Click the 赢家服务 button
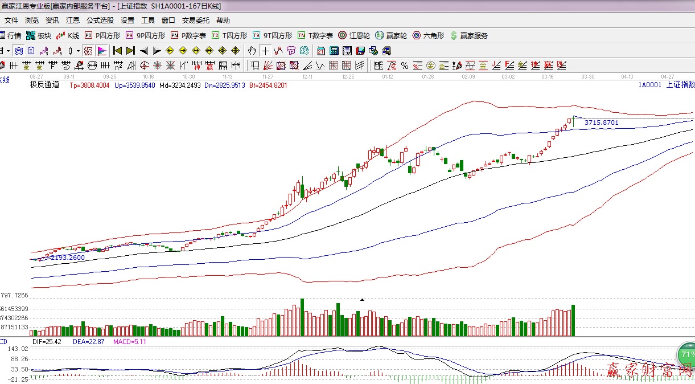Screen dimensions: 695x384 pos(469,35)
